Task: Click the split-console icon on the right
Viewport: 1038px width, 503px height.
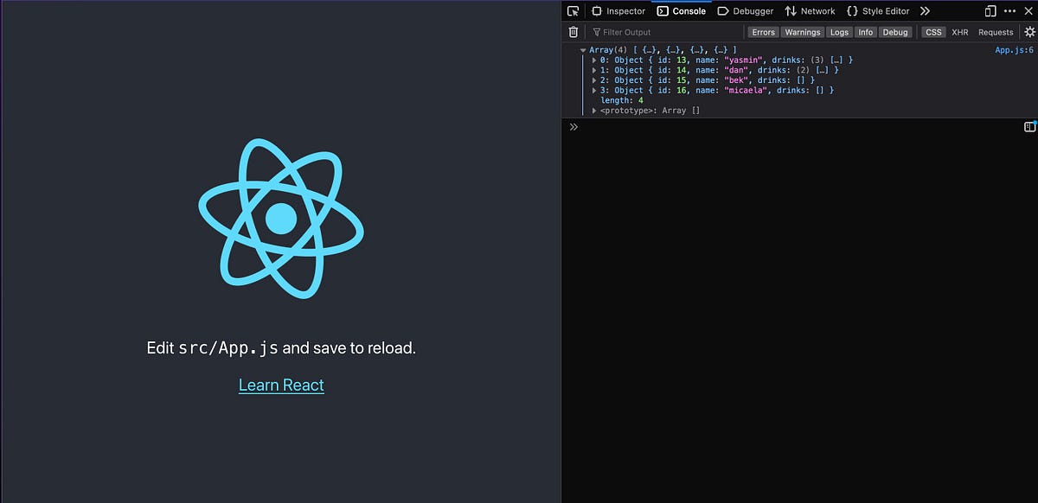Action: point(1029,126)
